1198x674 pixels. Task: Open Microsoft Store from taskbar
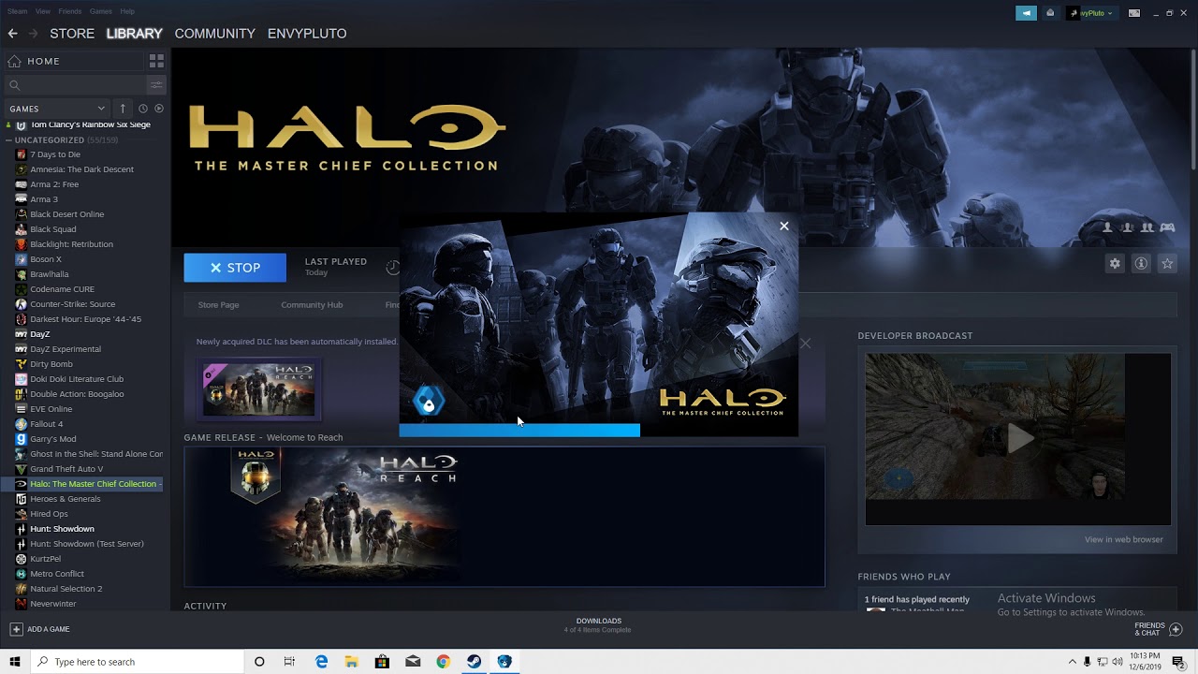[x=382, y=662]
